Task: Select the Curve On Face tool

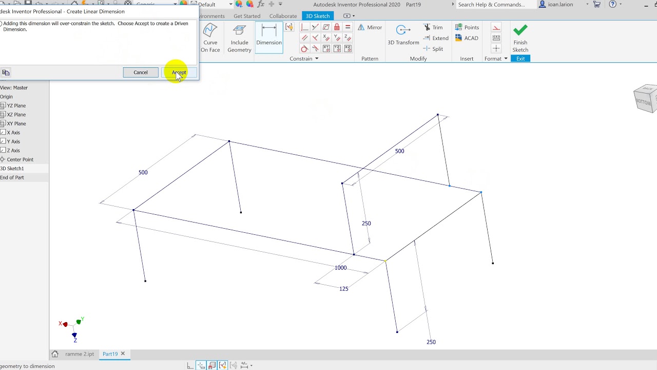Action: click(x=210, y=38)
